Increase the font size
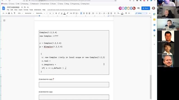This screenshot has width=179, height=100. [x=53, y=13]
